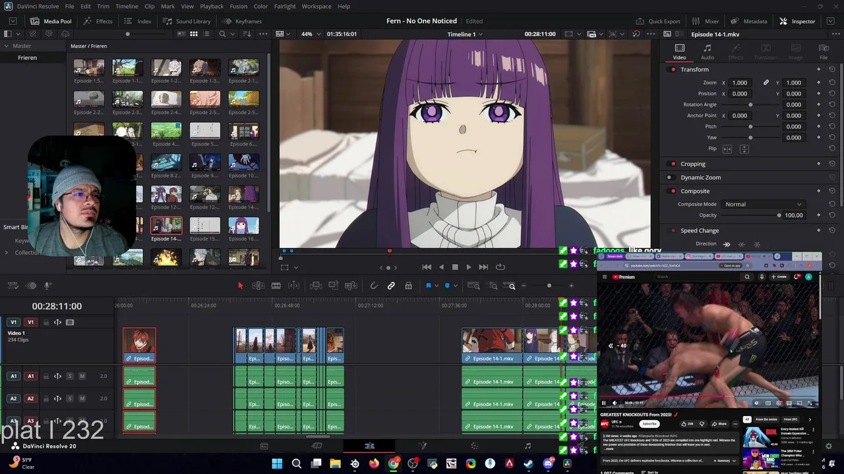Adjust the Rotation Angle slider

pyautogui.click(x=750, y=105)
